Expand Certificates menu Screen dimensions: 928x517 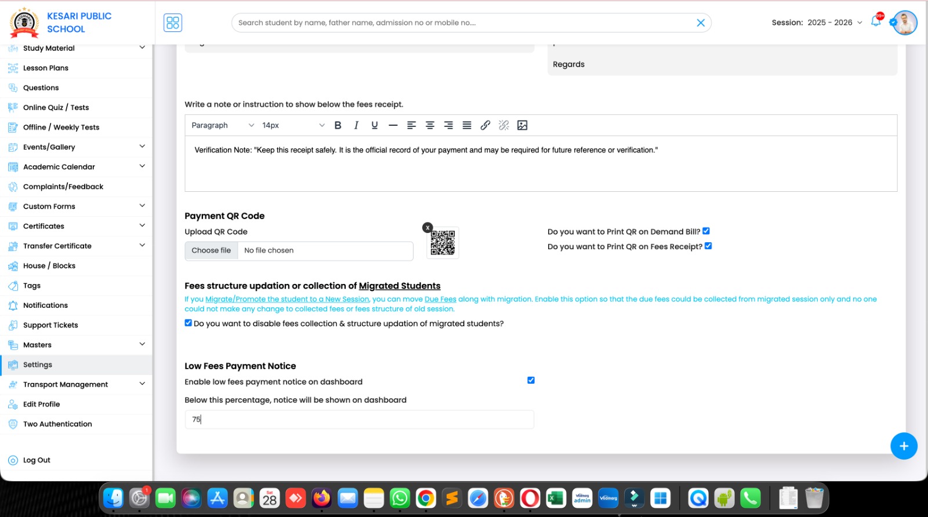tap(77, 226)
